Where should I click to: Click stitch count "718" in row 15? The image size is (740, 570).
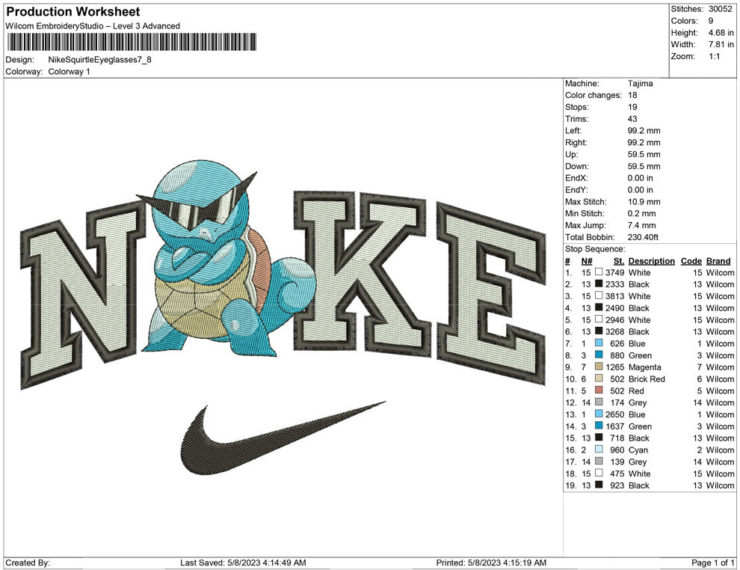coord(617,438)
